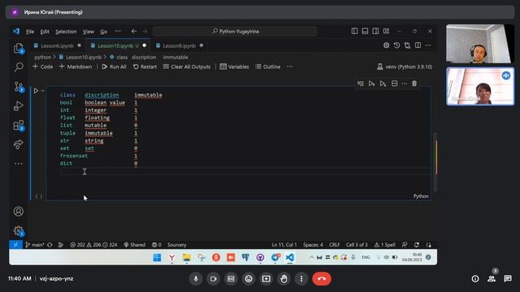Open the Live Share view icon
Viewport: 520px width, 292px height.
[x=19, y=144]
